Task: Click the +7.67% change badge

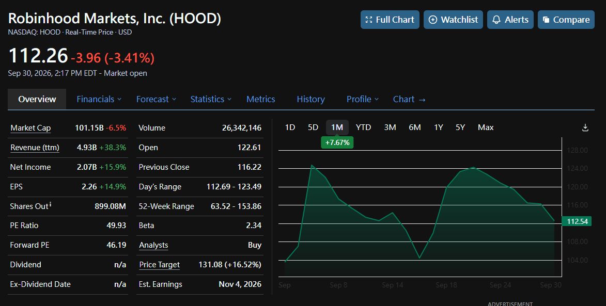Action: click(x=337, y=142)
